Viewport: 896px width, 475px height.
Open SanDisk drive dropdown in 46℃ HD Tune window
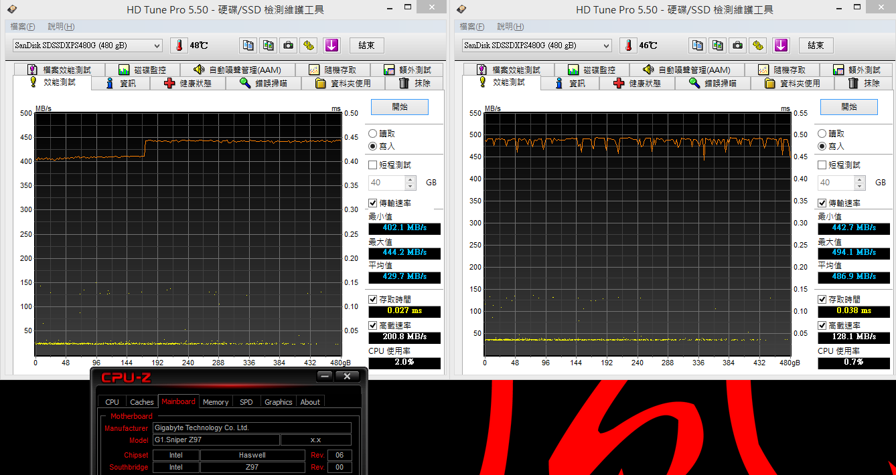click(536, 45)
